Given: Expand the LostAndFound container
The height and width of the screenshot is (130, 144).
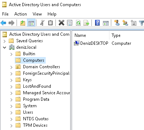Looking at the screenshot, I should pos(12,87).
